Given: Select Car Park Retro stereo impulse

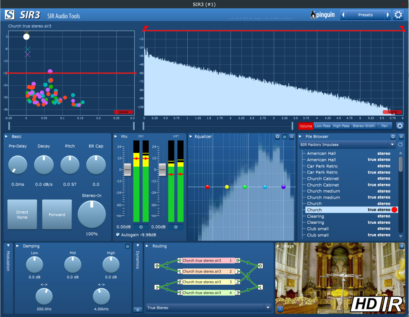Looking at the screenshot, I should tap(349, 166).
